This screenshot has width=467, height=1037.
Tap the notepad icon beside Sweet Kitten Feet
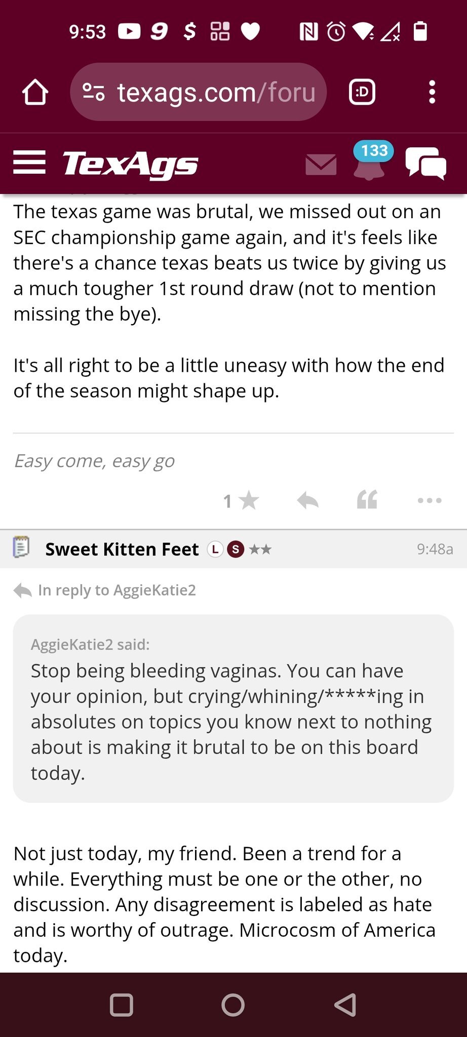pos(21,547)
